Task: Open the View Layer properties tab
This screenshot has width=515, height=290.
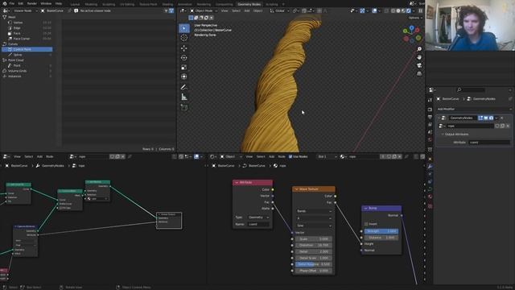Action: 430,125
